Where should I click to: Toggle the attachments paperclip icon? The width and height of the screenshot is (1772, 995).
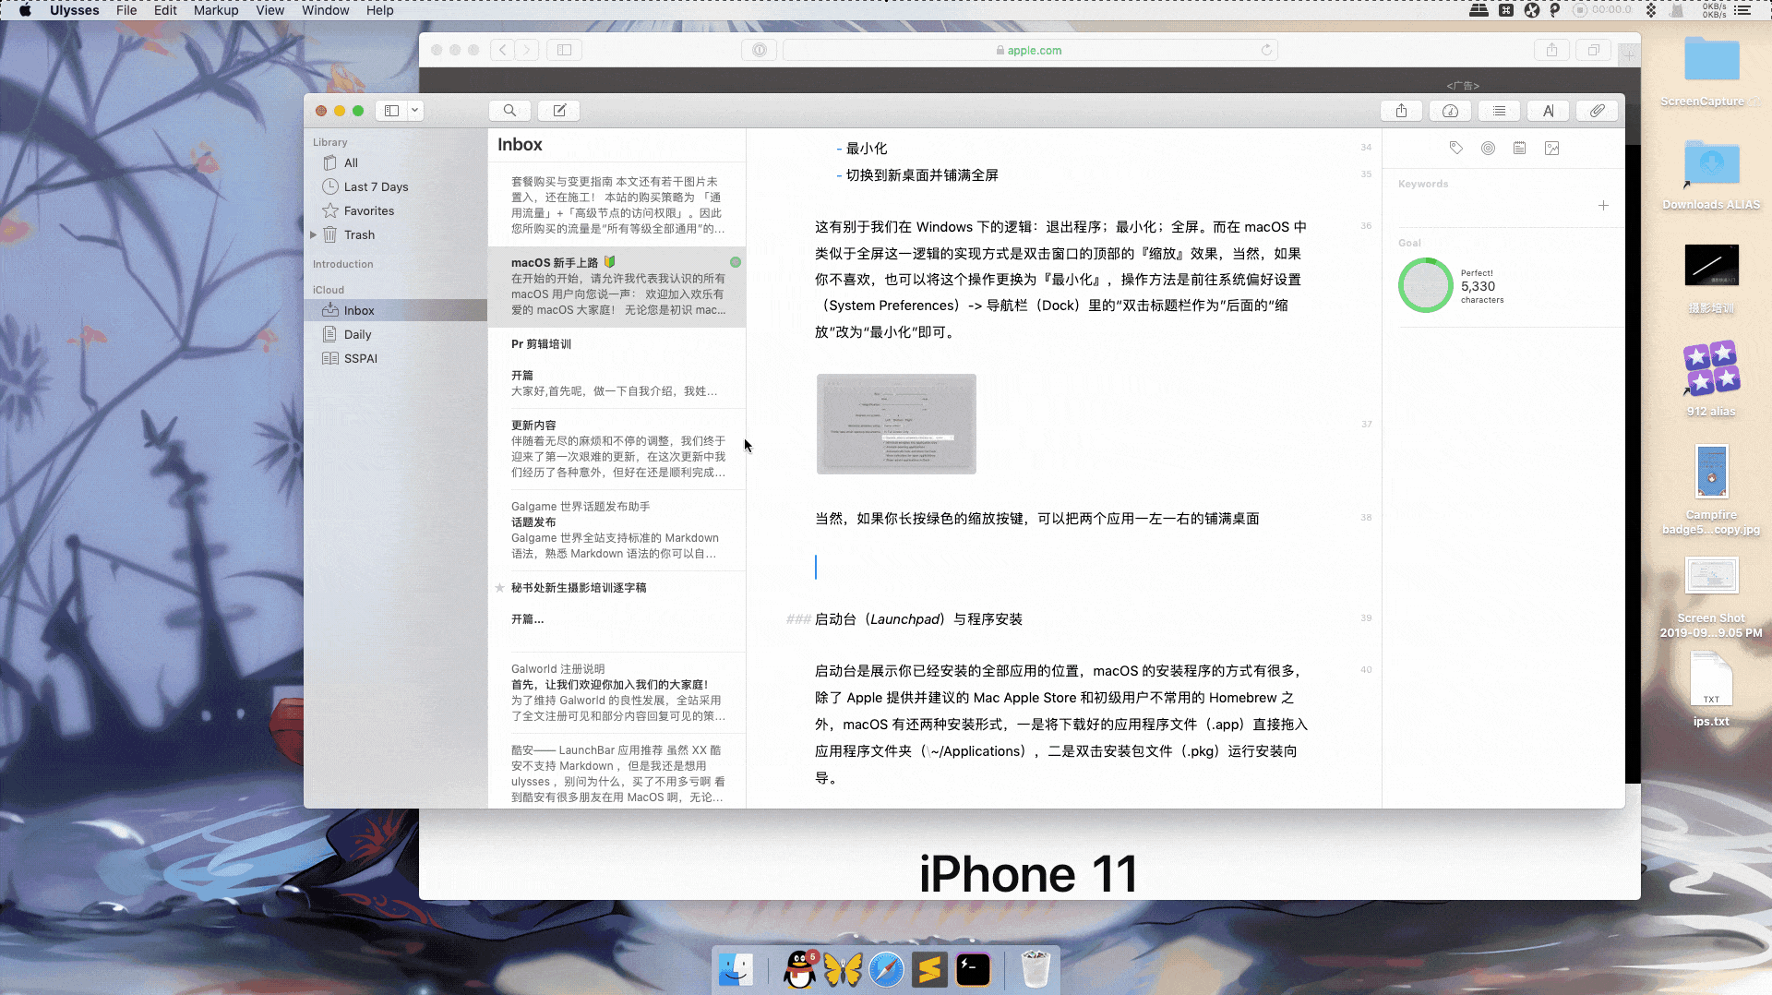tap(1598, 111)
